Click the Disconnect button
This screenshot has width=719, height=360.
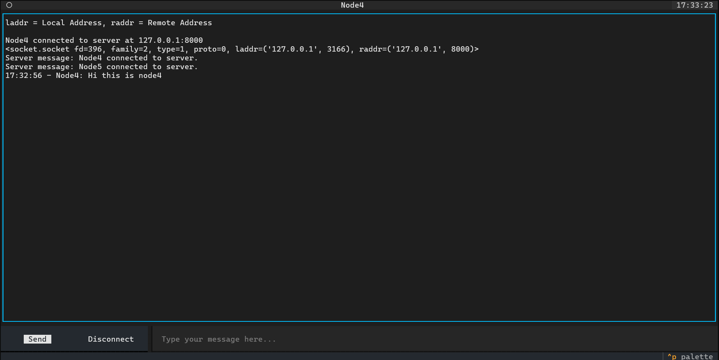point(111,339)
